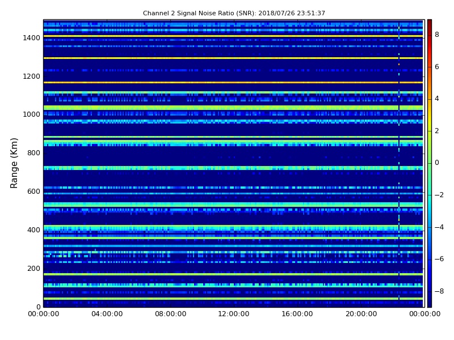Click the colorbar value 4 label
The height and width of the screenshot is (340, 454).
[437, 99]
